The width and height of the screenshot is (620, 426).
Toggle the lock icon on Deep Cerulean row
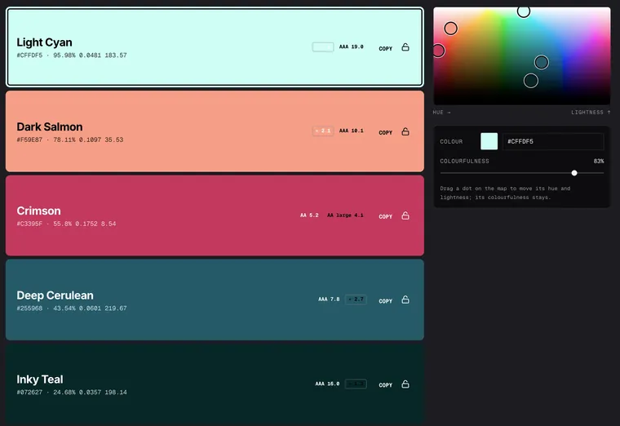pos(405,300)
